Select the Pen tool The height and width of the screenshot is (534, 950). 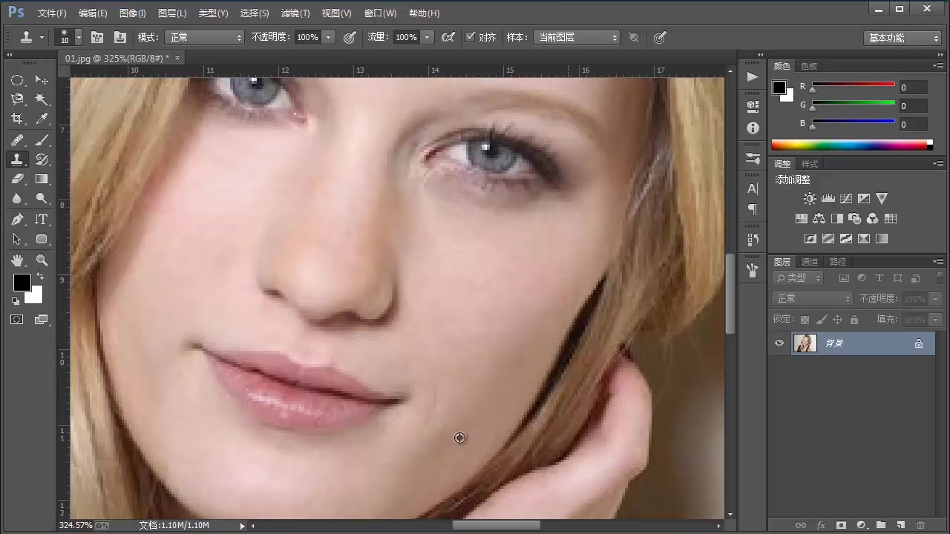point(17,220)
